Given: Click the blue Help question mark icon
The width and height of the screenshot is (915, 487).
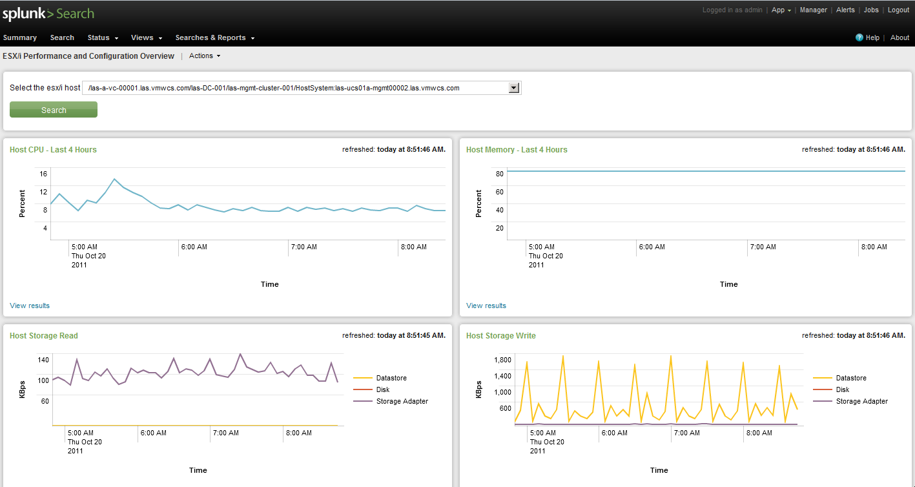Looking at the screenshot, I should (x=859, y=37).
